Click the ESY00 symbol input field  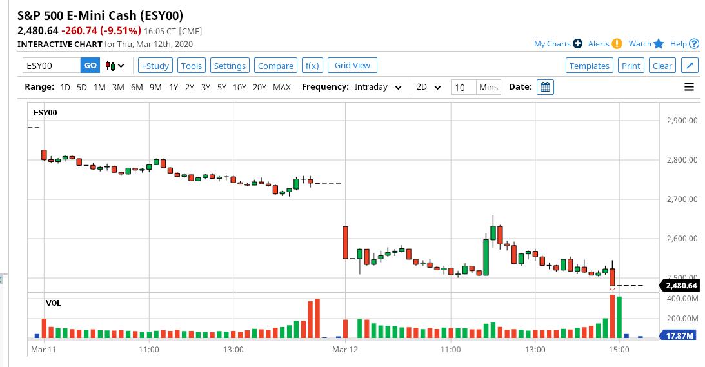[x=52, y=65]
